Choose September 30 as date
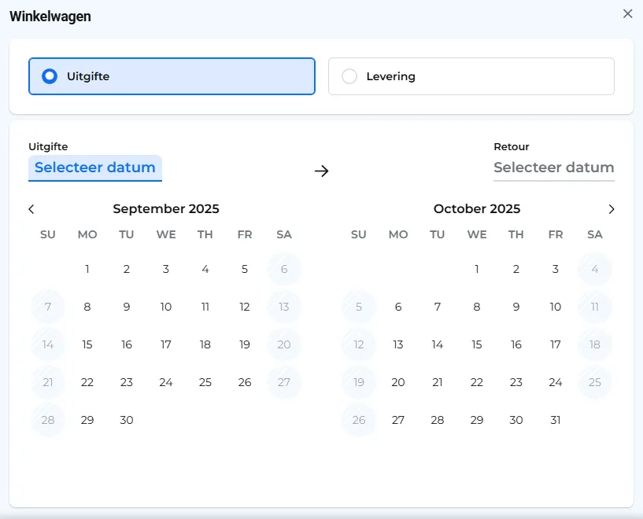Screen dimensions: 643x519 point(127,420)
